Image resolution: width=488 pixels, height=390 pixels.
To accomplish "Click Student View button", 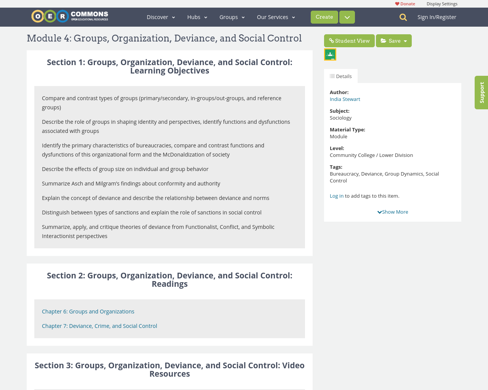I will coord(349,40).
